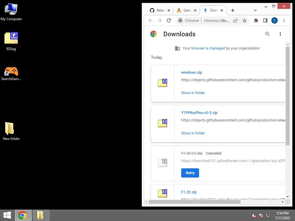Click the organization building icon
This screenshot has width=295, height=221.
(x=177, y=48)
